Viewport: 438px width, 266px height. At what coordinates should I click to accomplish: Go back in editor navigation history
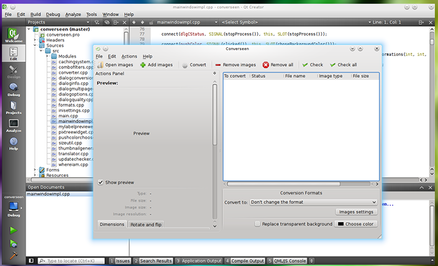134,22
